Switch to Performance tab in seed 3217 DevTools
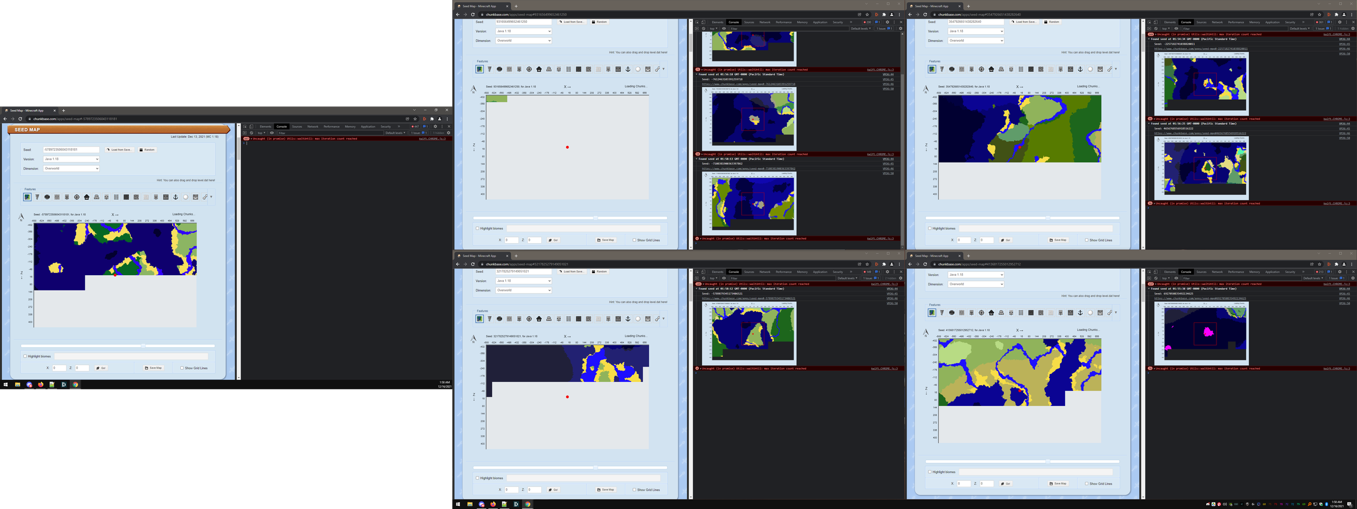The height and width of the screenshot is (509, 1357). (x=784, y=272)
